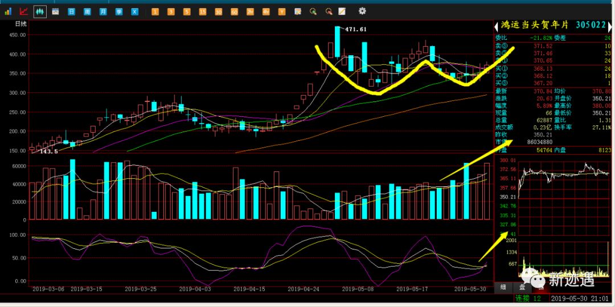Select the 60-minute period button
This screenshot has height=307, width=615.
point(234,12)
